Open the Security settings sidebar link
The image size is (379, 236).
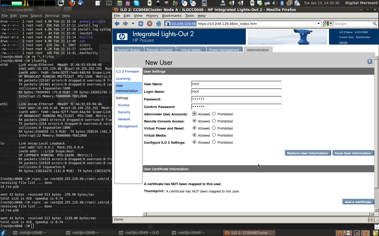(124, 112)
